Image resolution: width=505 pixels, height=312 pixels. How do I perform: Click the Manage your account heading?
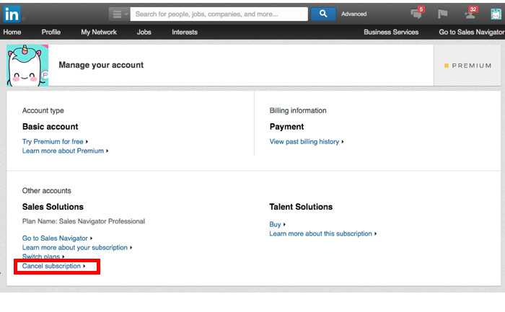pos(101,65)
